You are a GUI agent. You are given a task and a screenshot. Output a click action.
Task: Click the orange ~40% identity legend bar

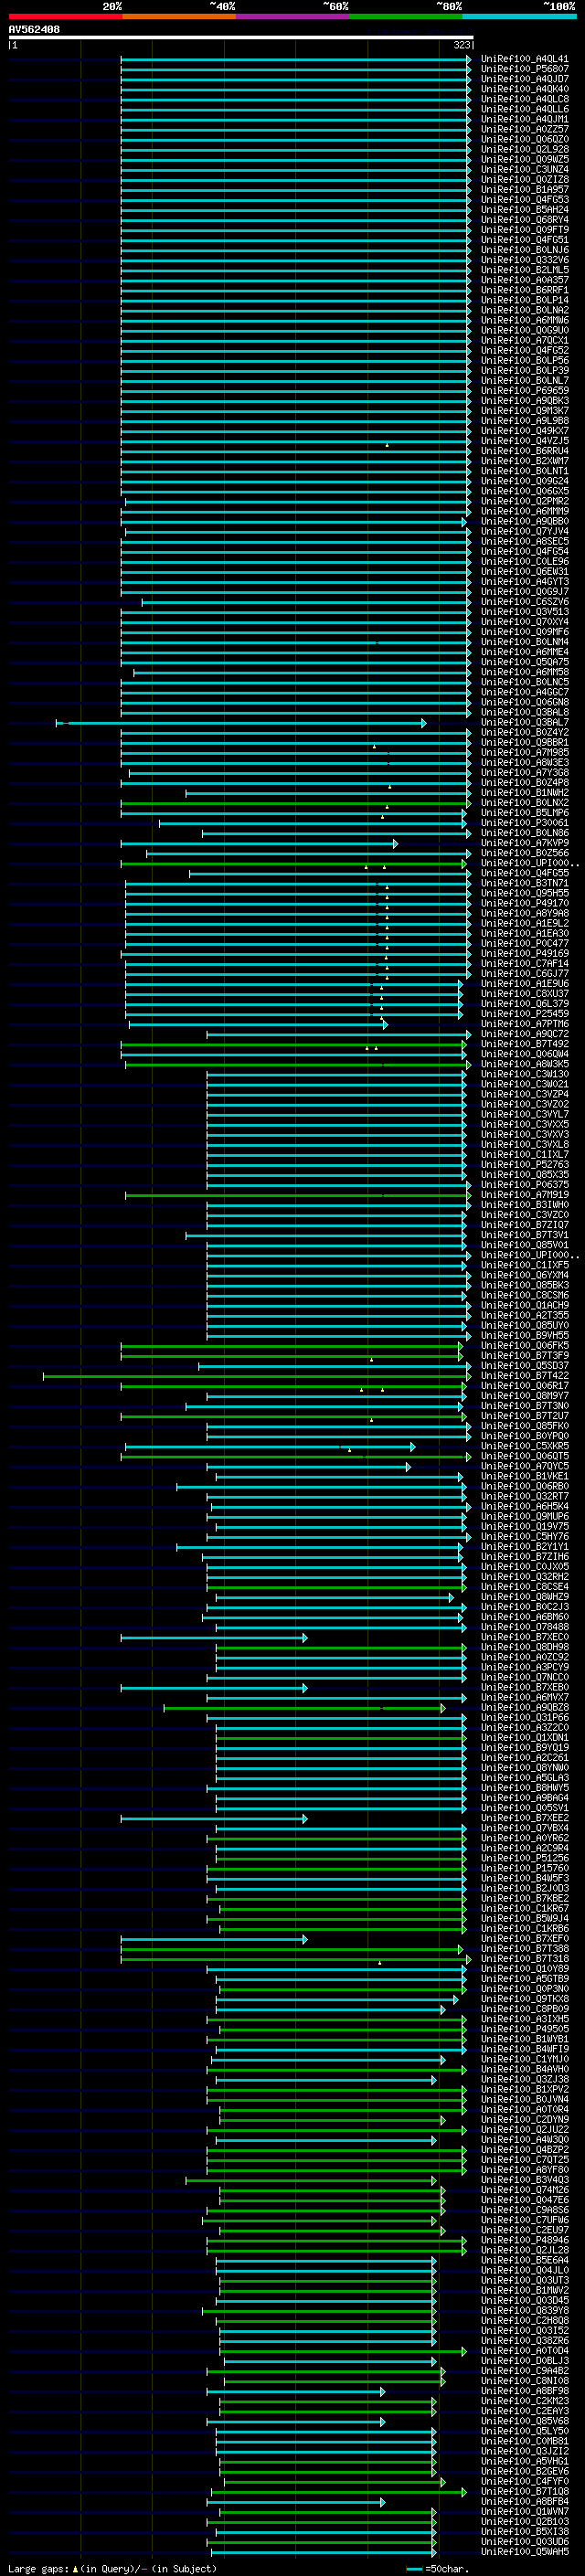(x=179, y=16)
